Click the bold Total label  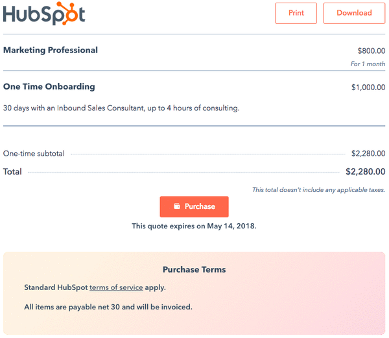click(12, 172)
